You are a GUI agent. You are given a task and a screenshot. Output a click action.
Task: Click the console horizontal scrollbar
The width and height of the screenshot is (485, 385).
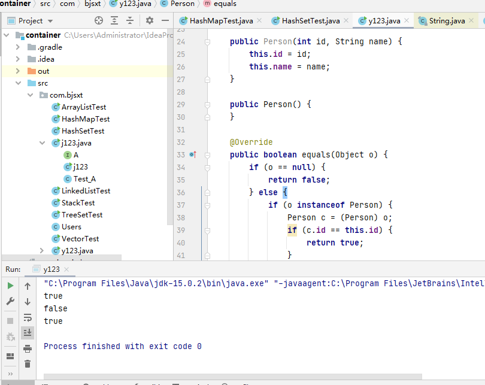point(232,377)
